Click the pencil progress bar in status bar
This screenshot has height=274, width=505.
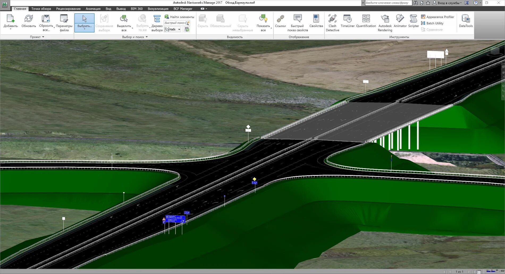pos(489,271)
